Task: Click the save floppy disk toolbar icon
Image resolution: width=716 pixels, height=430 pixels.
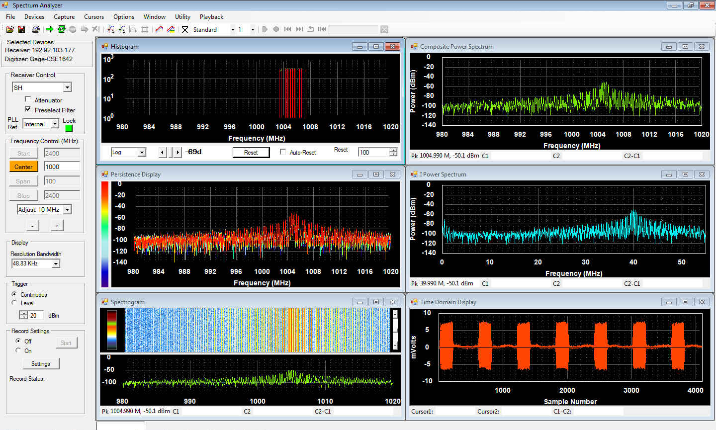Action: pos(21,29)
